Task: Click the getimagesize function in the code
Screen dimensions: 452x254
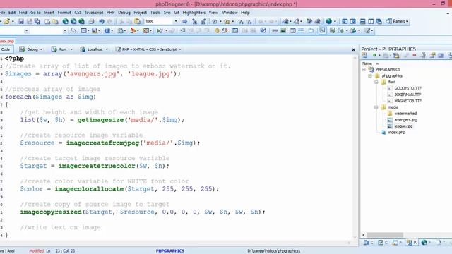Action: pyautogui.click(x=100, y=120)
